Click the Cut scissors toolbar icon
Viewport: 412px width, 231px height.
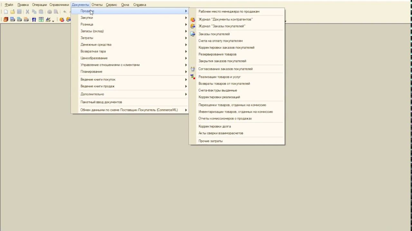[x=27, y=12]
